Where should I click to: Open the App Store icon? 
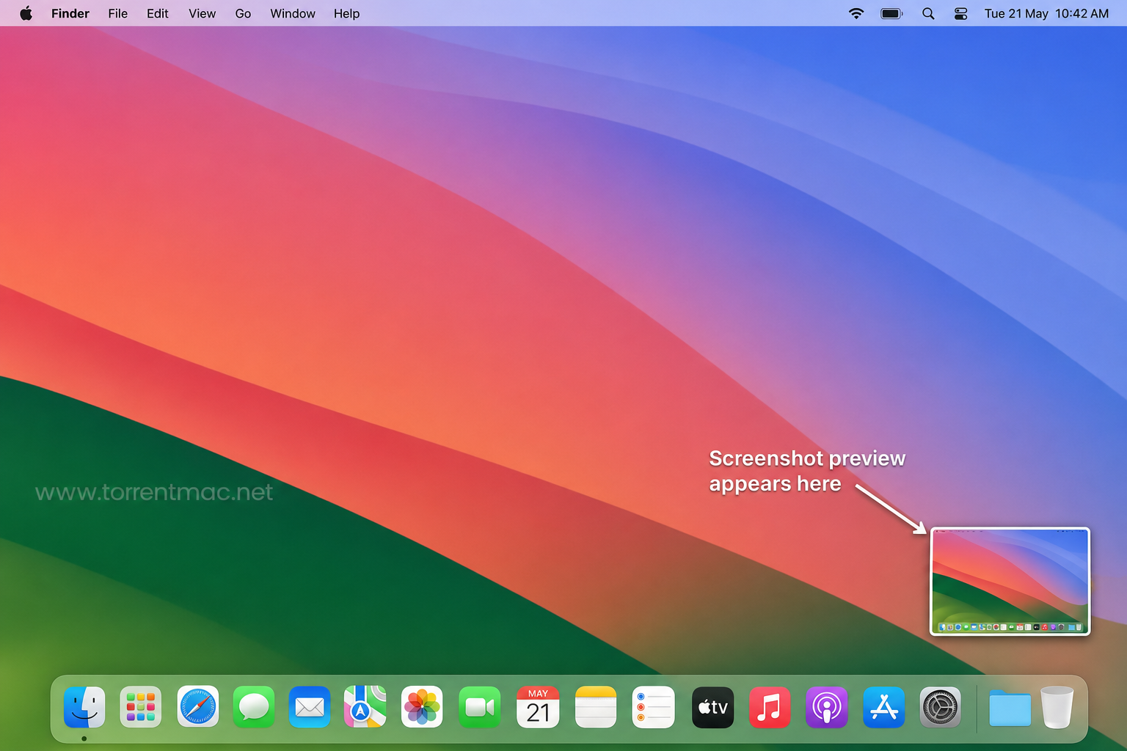coord(884,707)
